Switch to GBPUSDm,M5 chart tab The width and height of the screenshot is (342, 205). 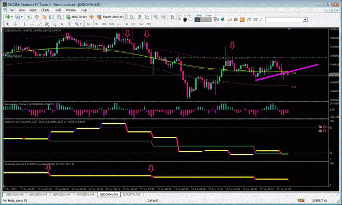(x=62, y=194)
